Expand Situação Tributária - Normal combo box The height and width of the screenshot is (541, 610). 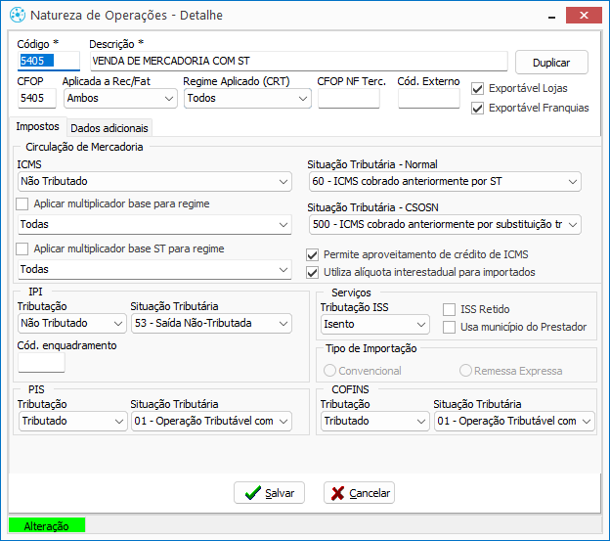pos(445,181)
